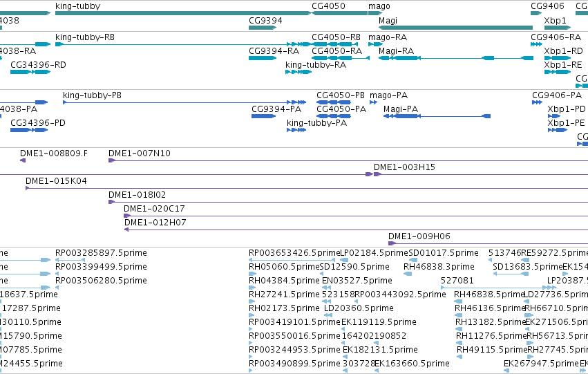
Task: Select the Magi gene arrow bar
Action: (455, 28)
